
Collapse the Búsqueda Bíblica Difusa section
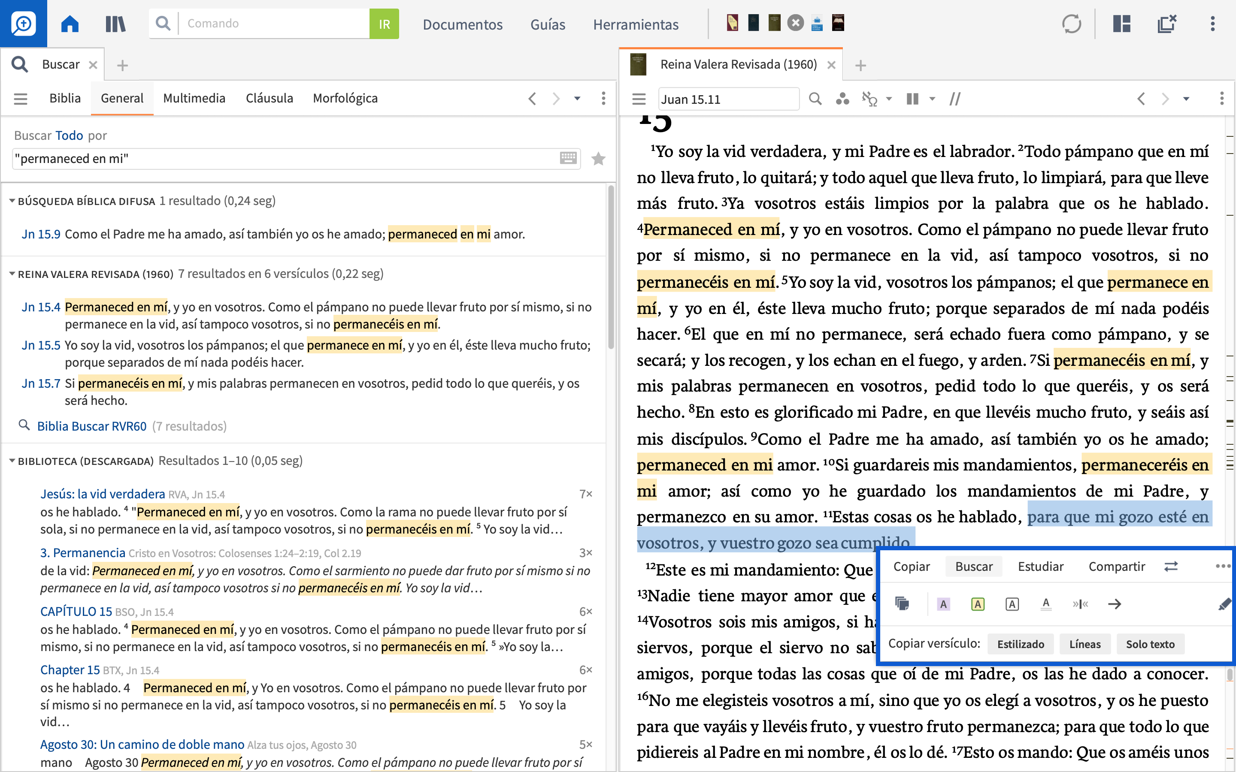12,201
